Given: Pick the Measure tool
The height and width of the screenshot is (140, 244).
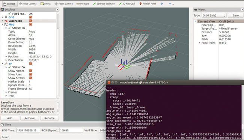Looking at the screenshot, I should point(83,4).
